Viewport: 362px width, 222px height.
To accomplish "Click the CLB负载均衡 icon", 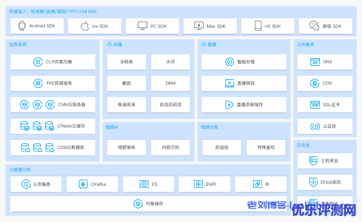I will click(x=38, y=62).
